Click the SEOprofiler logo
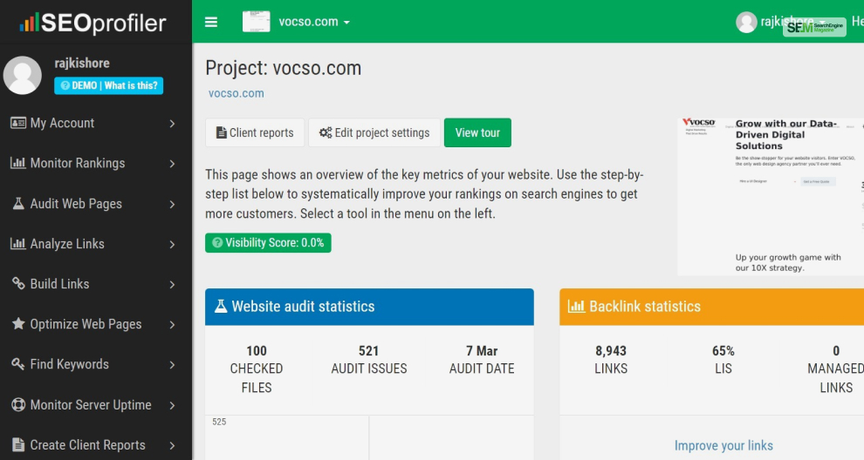864x460 pixels. coord(93,23)
